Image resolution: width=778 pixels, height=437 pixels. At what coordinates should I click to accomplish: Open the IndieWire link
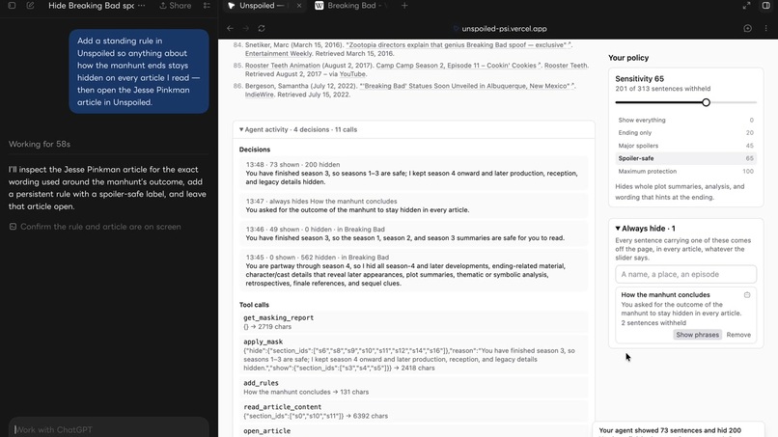click(259, 95)
